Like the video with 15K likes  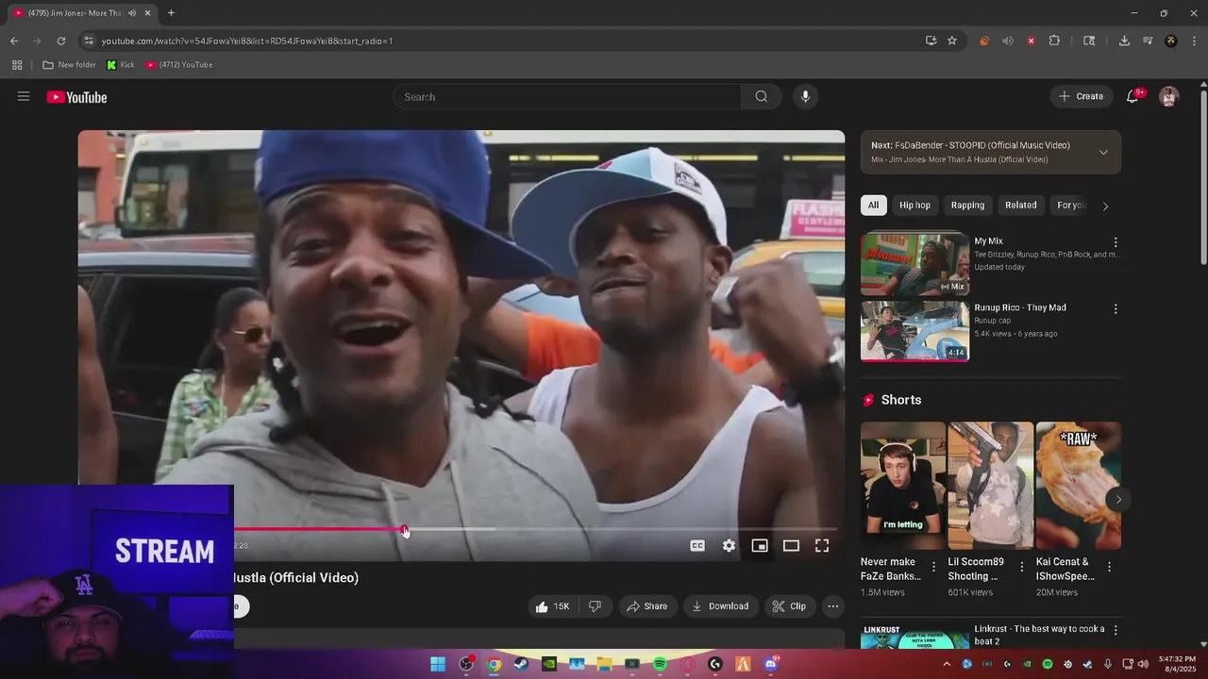[553, 606]
